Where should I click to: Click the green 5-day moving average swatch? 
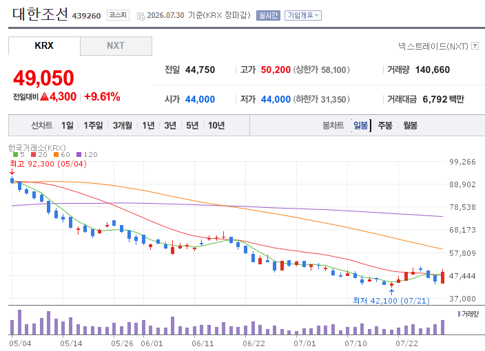click(x=15, y=154)
